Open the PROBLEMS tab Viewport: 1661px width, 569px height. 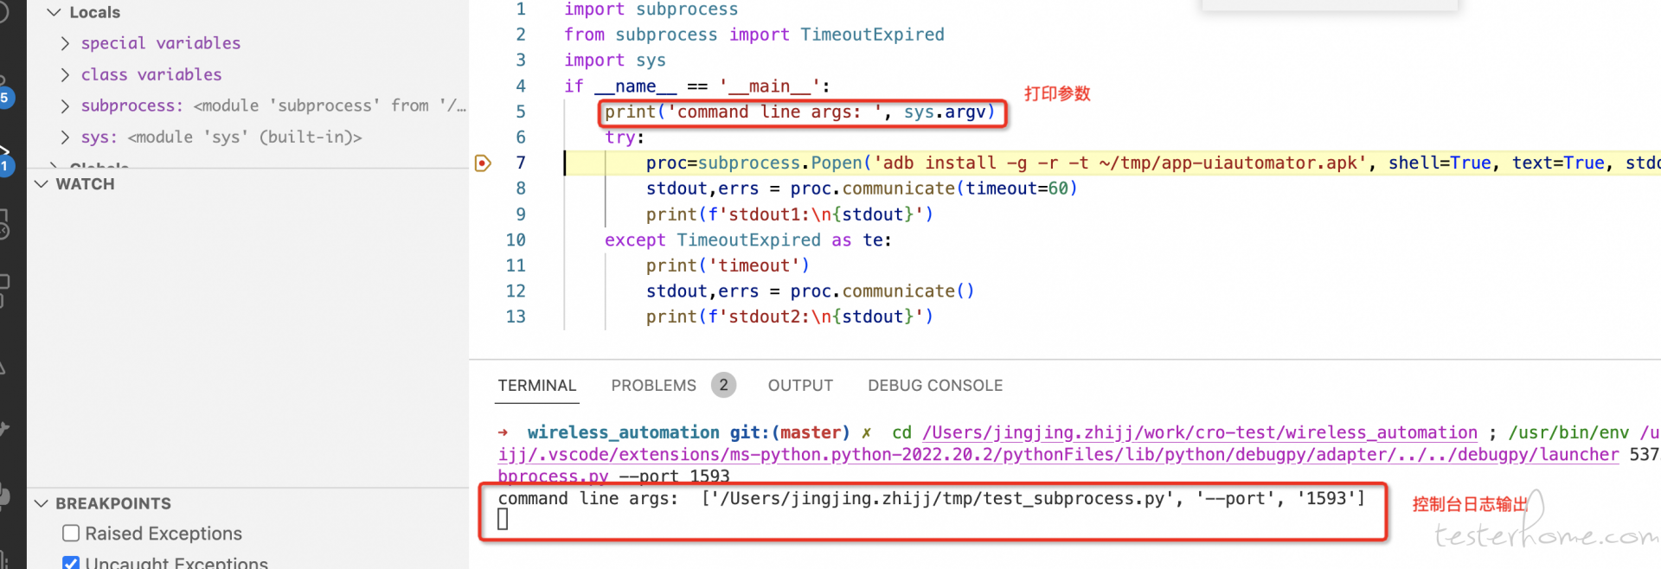(x=653, y=386)
